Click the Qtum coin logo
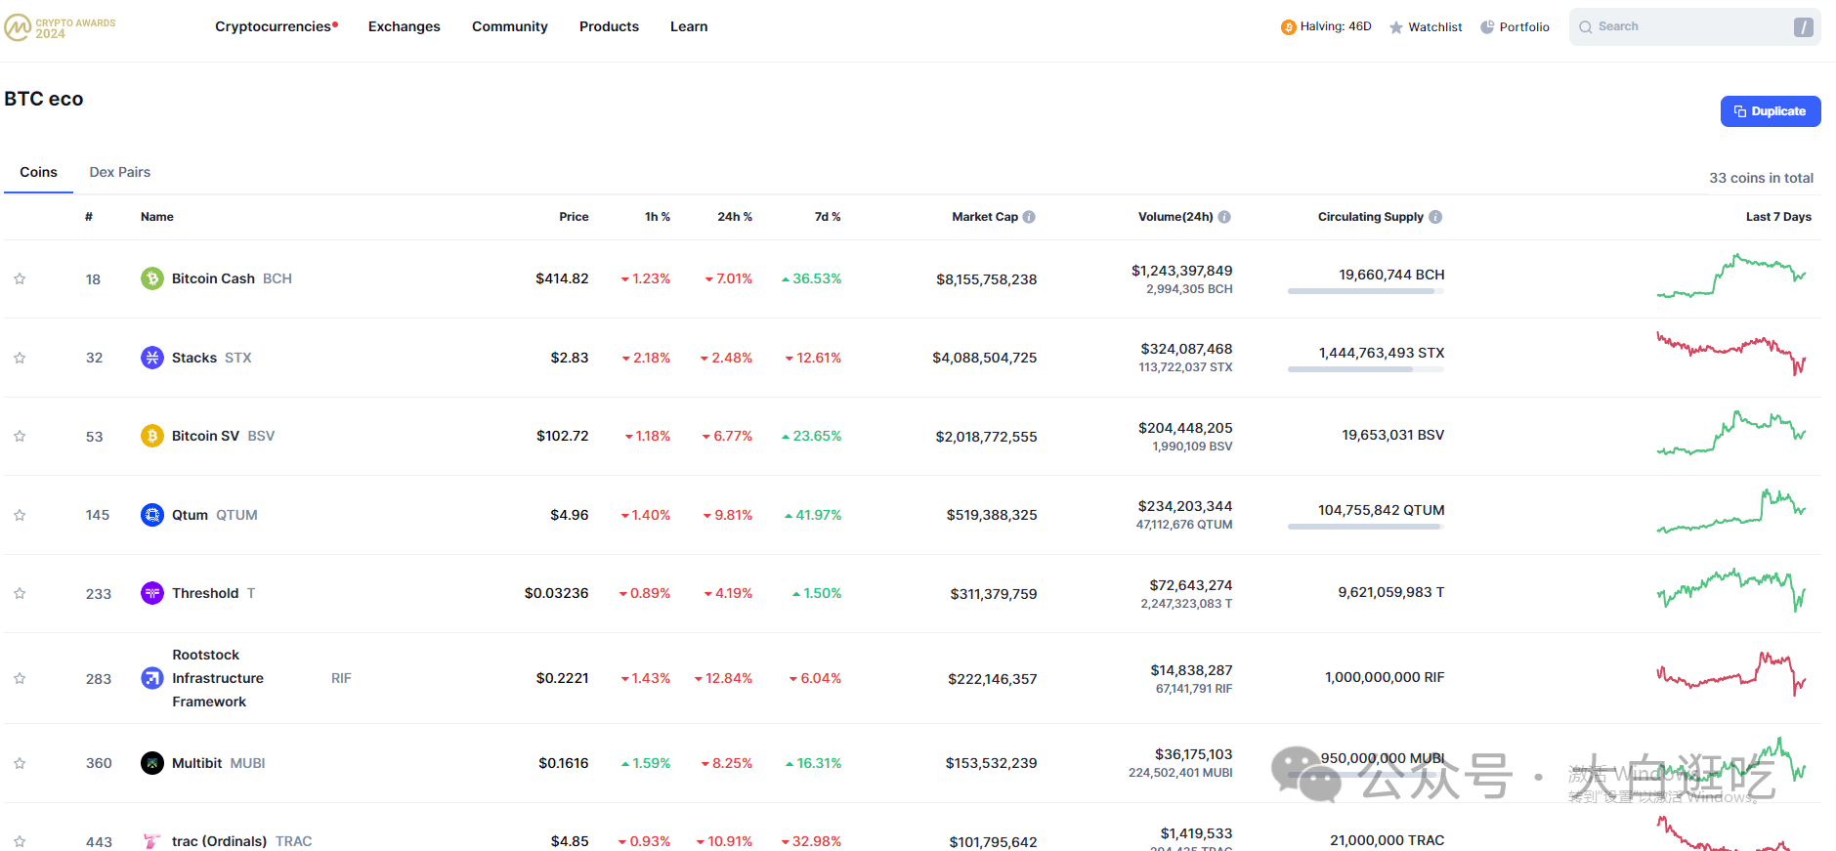 pyautogui.click(x=152, y=515)
